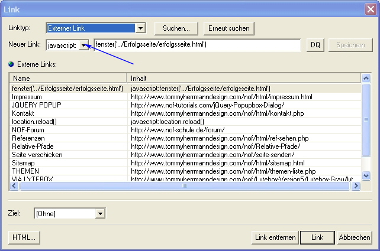Screen dimensions: 380x251
Task: Click the HTML... button
Action: pyautogui.click(x=24, y=237)
